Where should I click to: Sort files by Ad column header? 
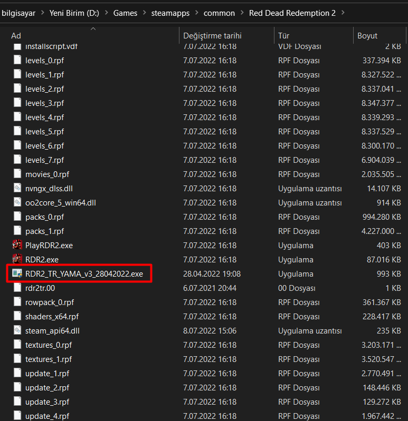(16, 35)
